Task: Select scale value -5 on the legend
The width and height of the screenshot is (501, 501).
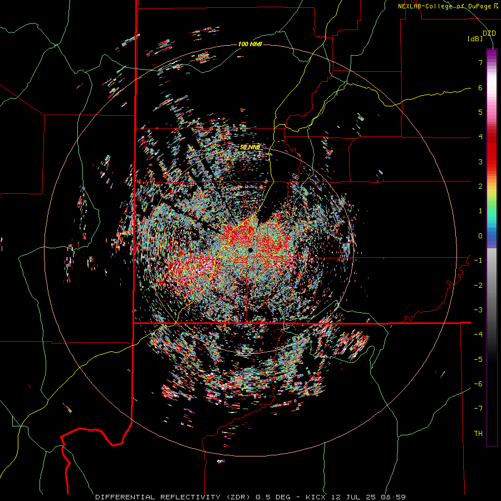Action: (478, 360)
